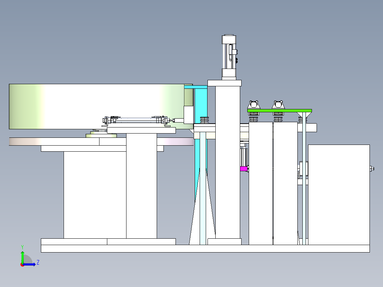Viewport: 383px width, 287px height.
Task: Select the large white box at right
Action: [339, 195]
